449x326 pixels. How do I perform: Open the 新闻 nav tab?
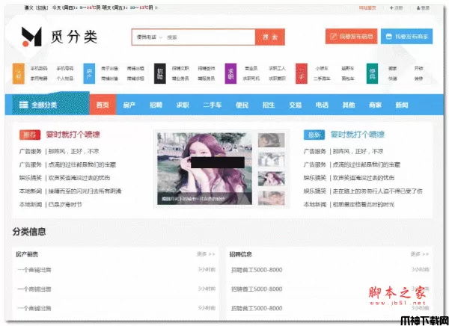click(x=402, y=105)
